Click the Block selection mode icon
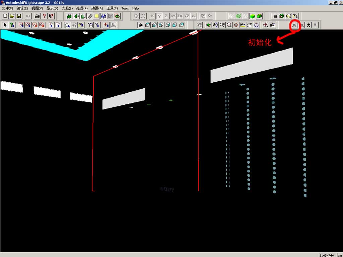 [x=74, y=25]
